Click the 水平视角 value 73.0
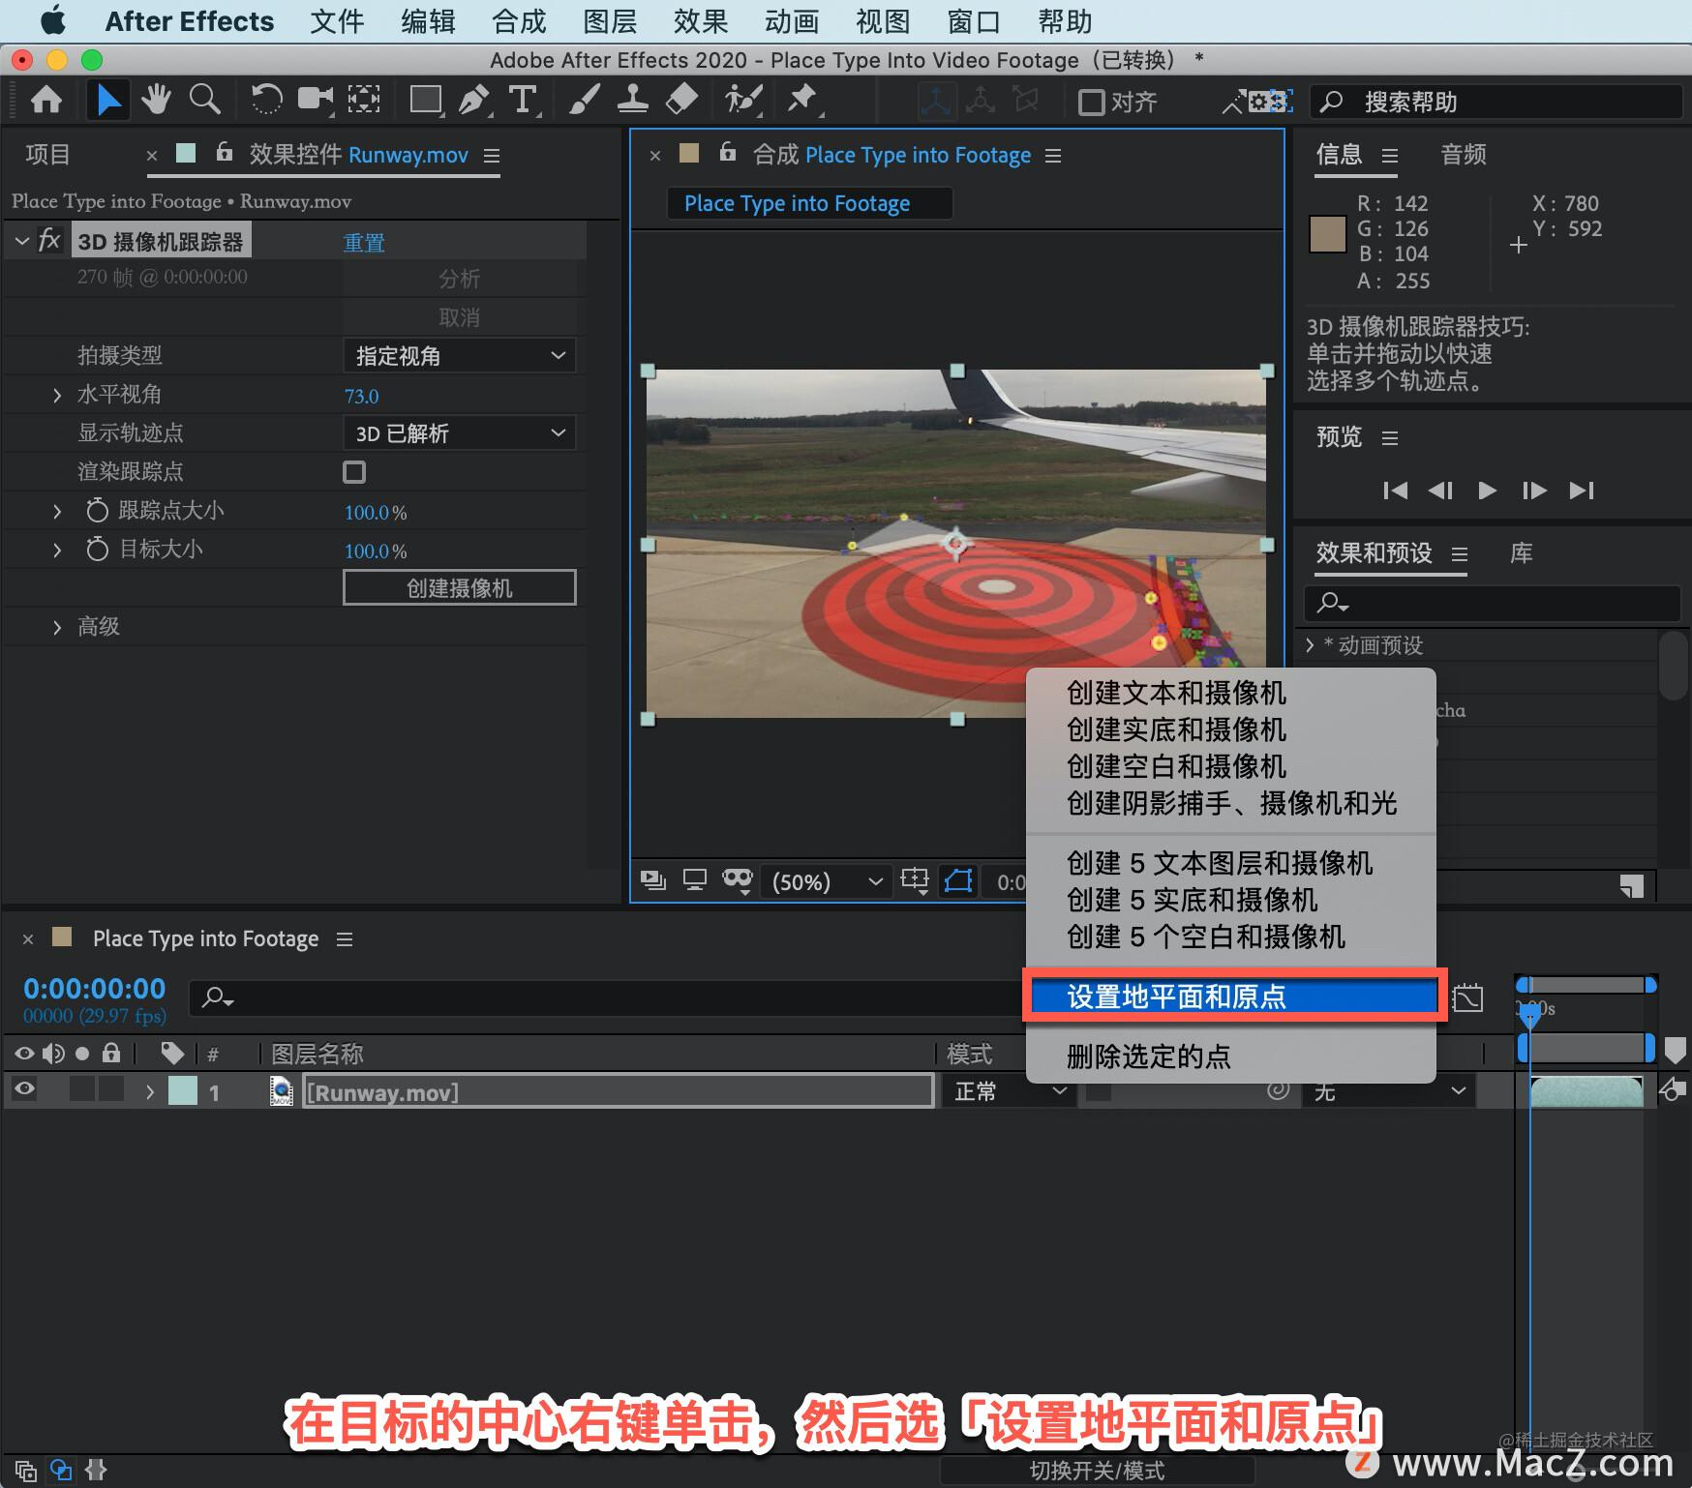Image resolution: width=1692 pixels, height=1488 pixels. pos(361,396)
